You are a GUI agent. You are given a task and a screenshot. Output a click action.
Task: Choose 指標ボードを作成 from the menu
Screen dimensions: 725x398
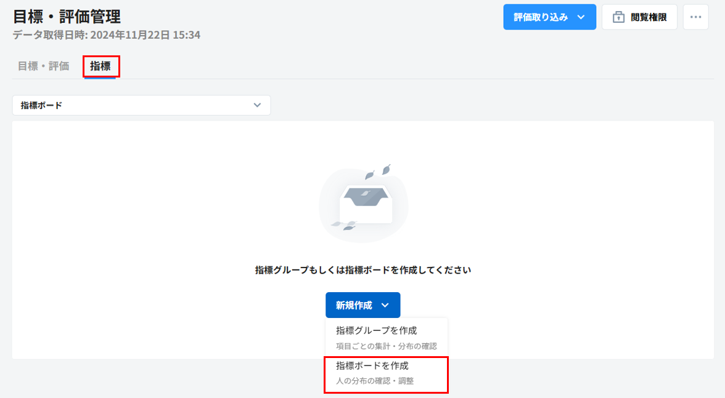tap(372, 366)
